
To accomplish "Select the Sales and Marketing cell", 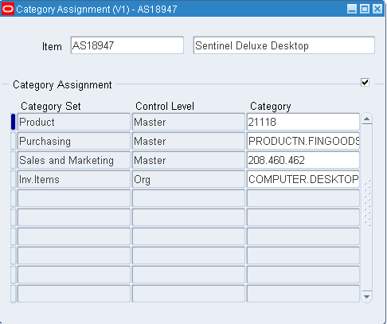I will click(x=74, y=160).
